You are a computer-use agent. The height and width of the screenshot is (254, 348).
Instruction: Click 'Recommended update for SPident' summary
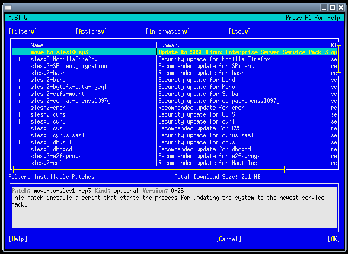[206, 66]
